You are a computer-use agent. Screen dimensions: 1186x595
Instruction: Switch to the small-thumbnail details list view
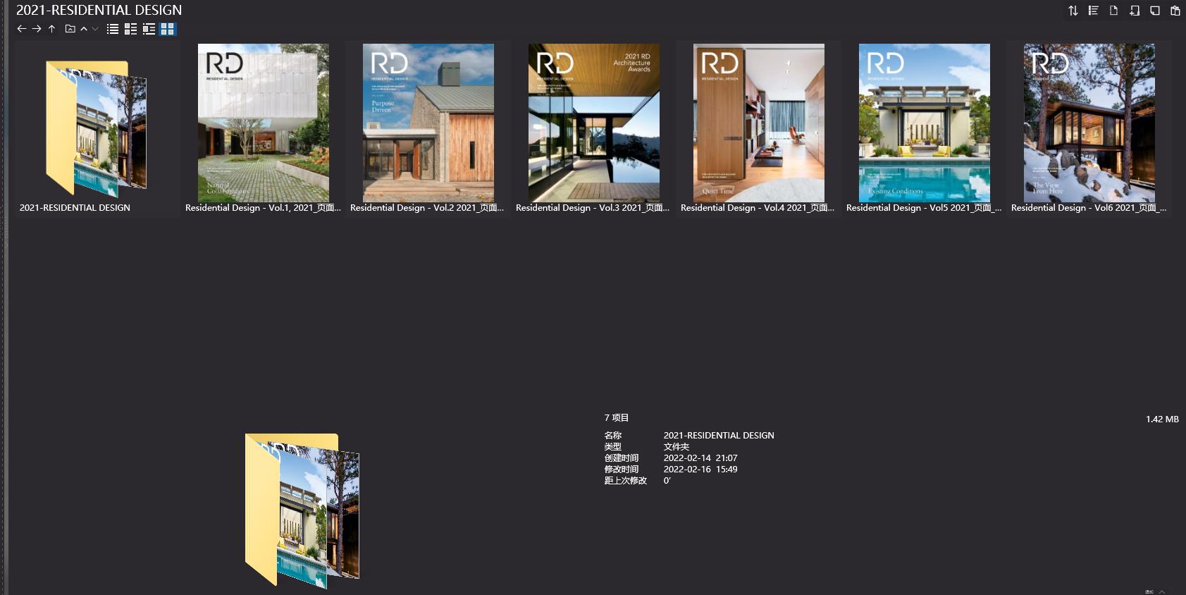[x=149, y=29]
